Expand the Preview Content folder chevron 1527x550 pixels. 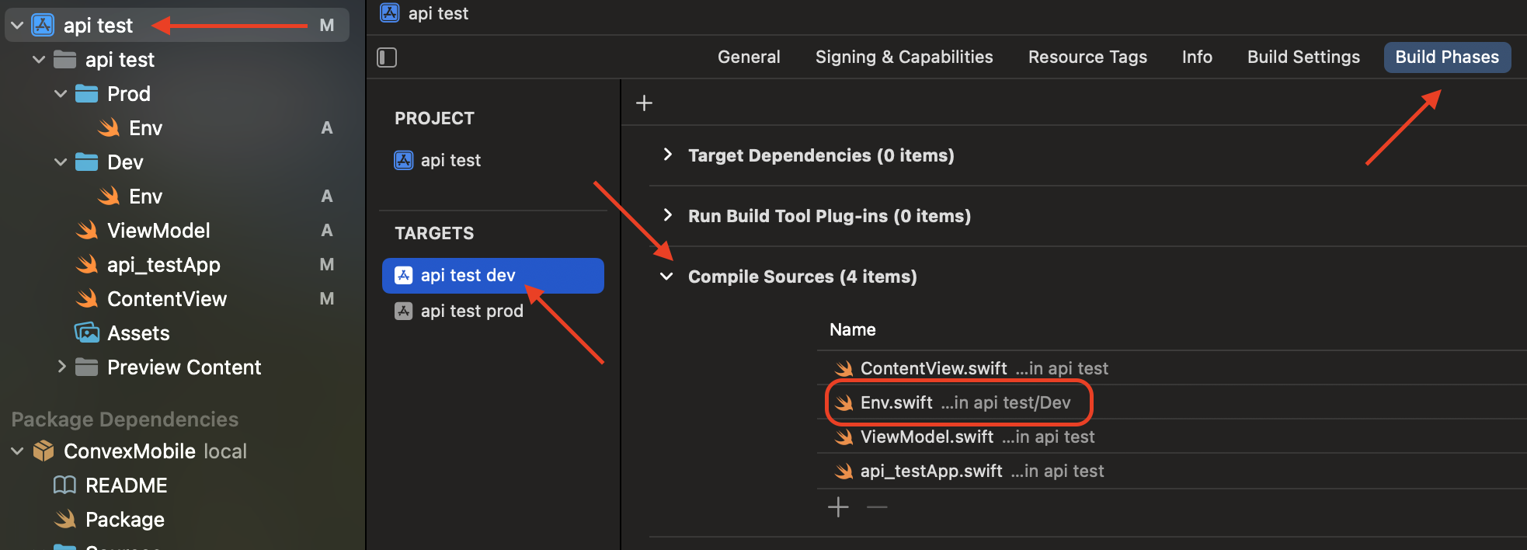coord(61,367)
